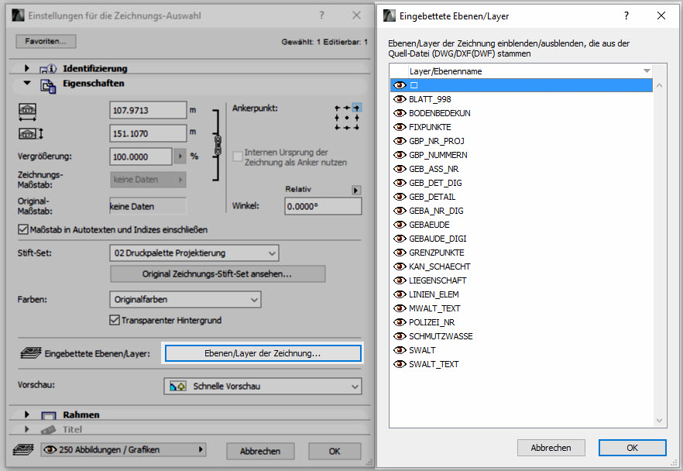
Task: Expand the Rahmen section
Action: [x=27, y=414]
